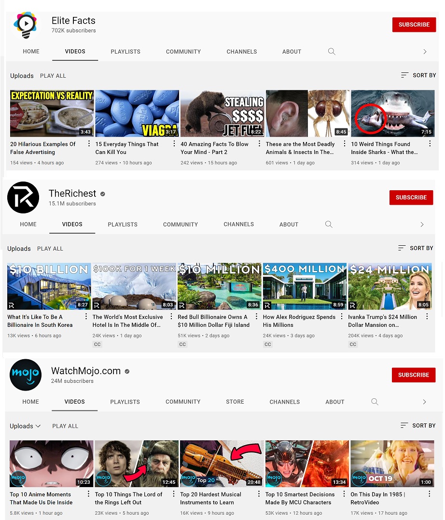This screenshot has height=520, width=445.
Task: Open Elite Facts Community tab
Action: click(x=183, y=51)
